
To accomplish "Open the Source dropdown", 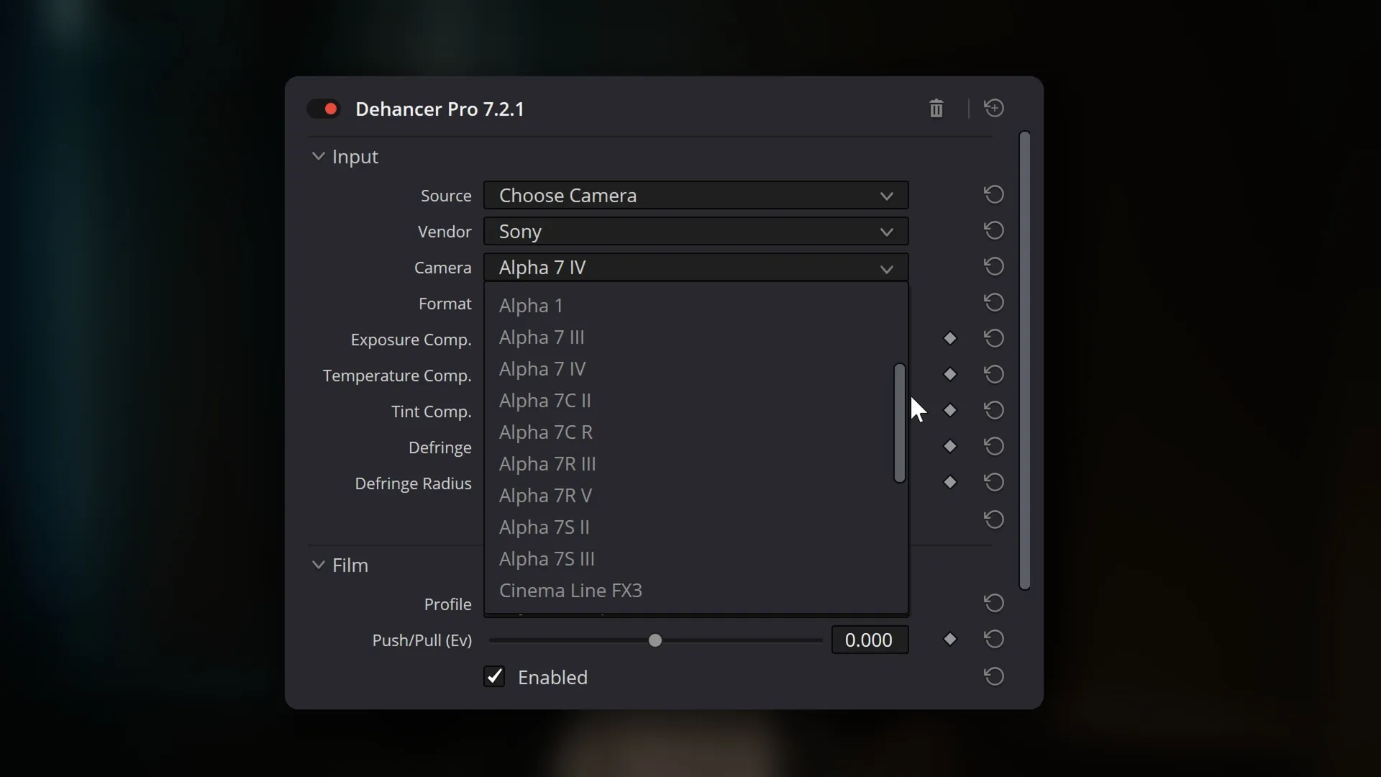I will pos(696,196).
